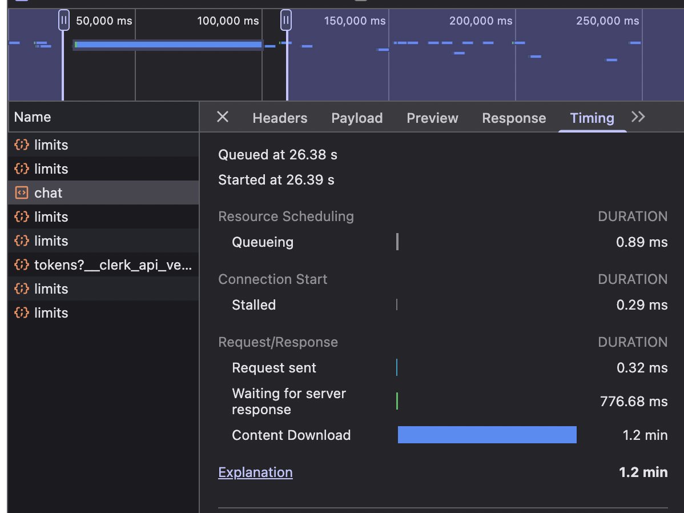Click the '0.89 ms' queueing duration
The image size is (684, 513).
point(642,242)
